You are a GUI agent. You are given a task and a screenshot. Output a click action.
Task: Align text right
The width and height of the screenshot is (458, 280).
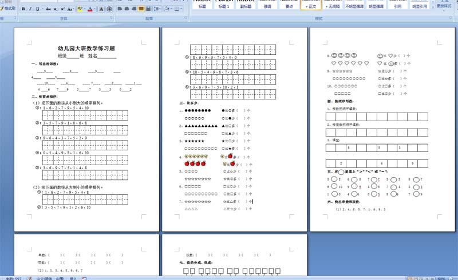(x=134, y=9)
